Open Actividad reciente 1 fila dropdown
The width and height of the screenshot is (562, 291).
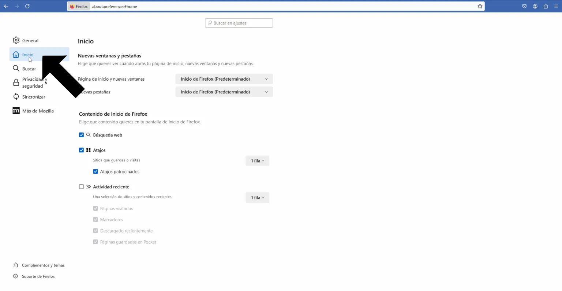tap(257, 198)
